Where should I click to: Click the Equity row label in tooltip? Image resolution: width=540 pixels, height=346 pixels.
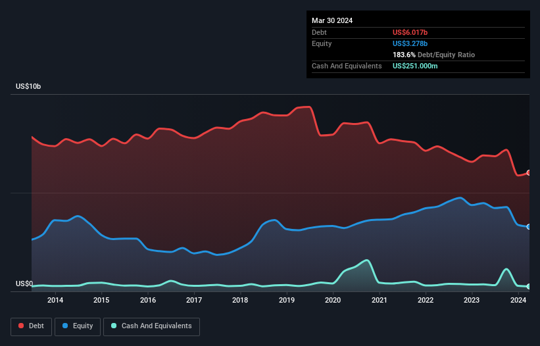[322, 43]
